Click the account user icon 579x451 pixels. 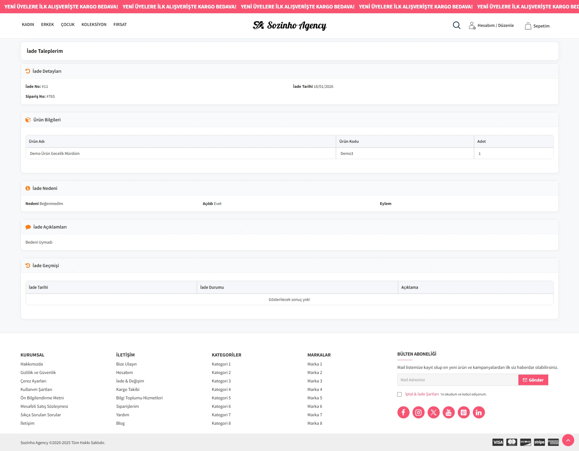[472, 26]
